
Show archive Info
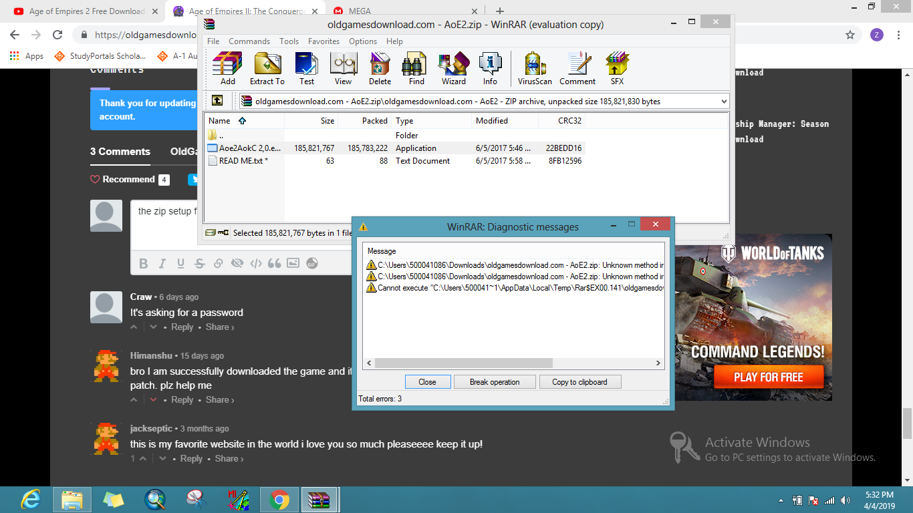490,69
